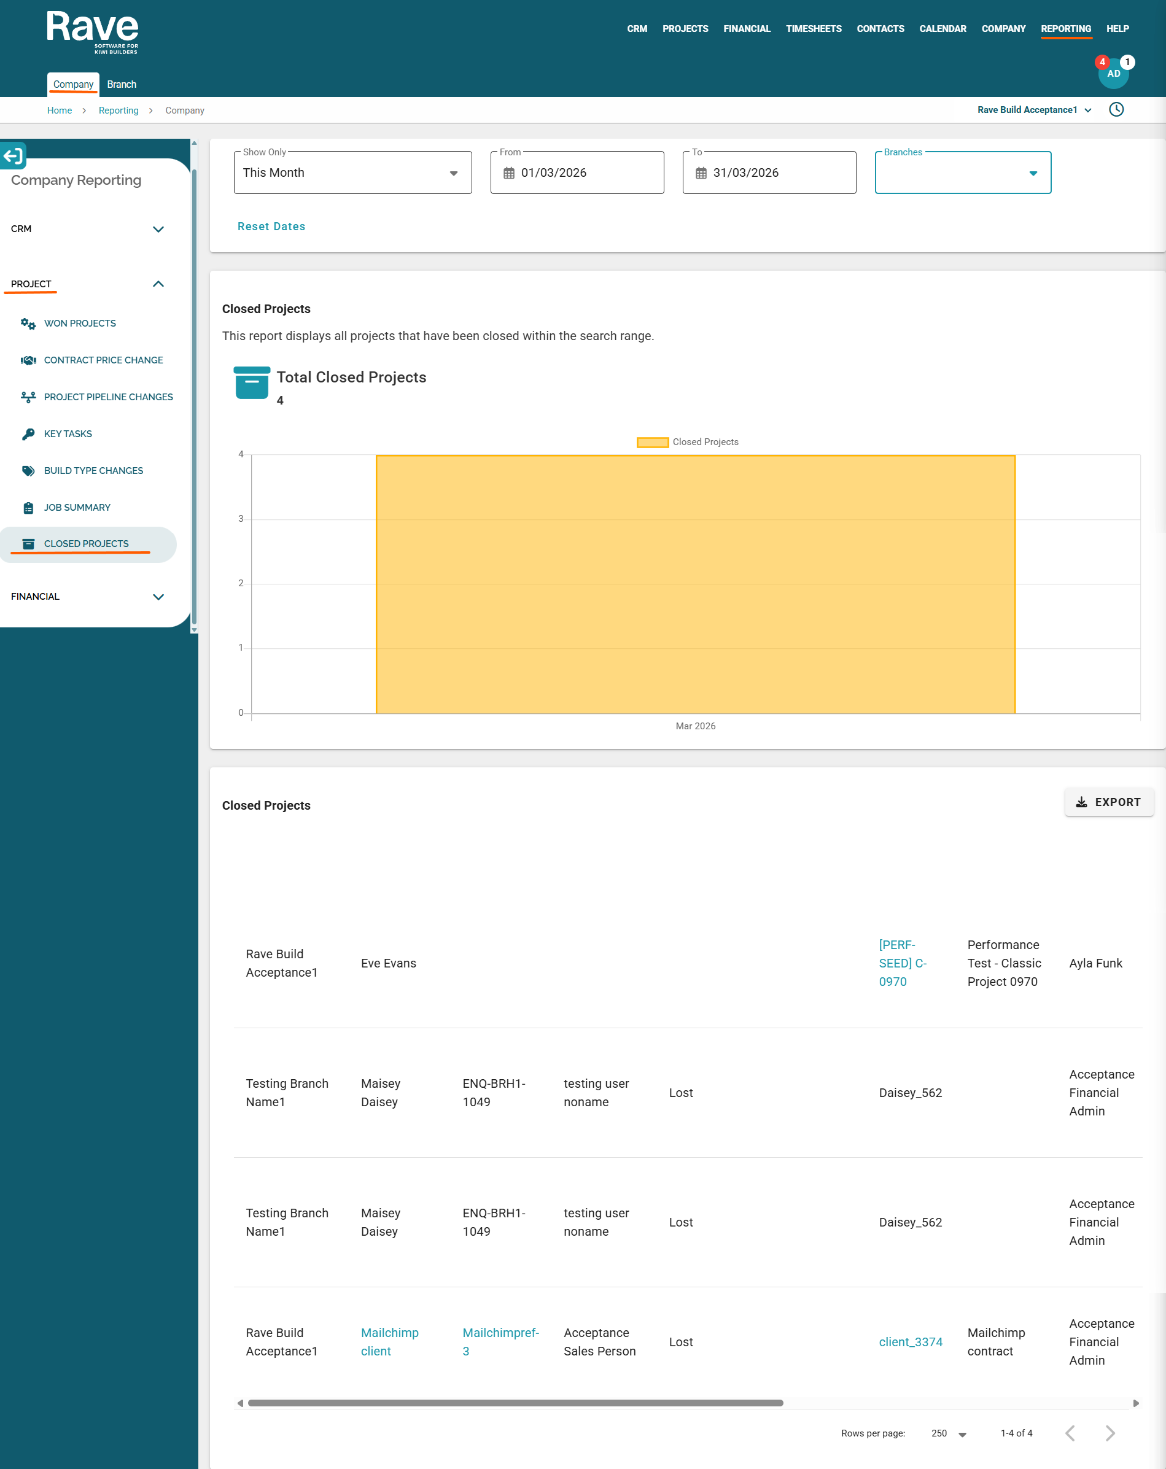
Task: Go to the previous table page
Action: [x=1071, y=1433]
